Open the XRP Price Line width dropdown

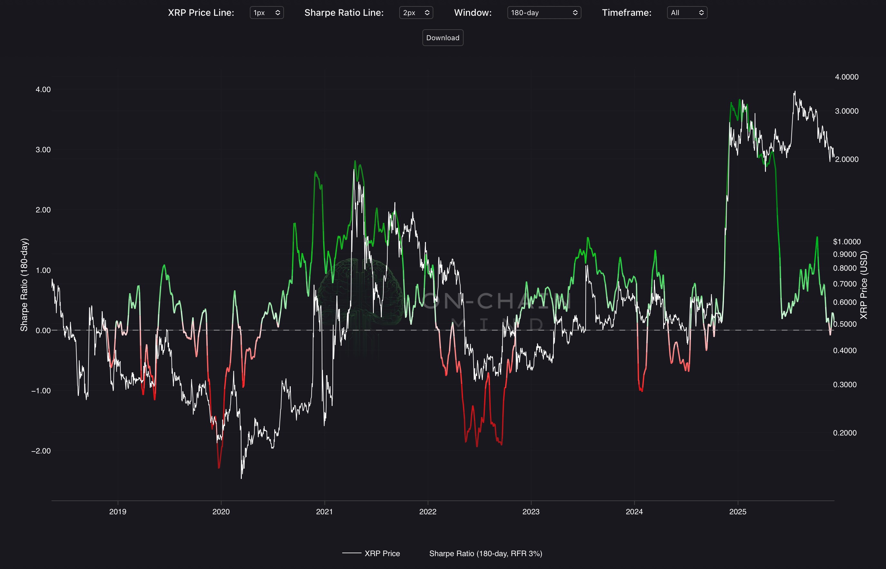[x=267, y=13]
